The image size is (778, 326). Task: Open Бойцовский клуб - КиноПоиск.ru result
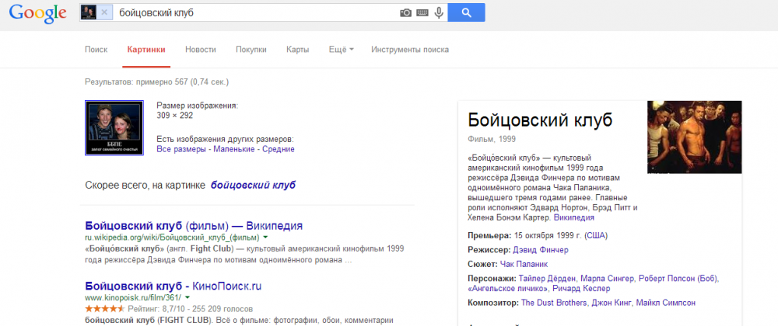[173, 286]
